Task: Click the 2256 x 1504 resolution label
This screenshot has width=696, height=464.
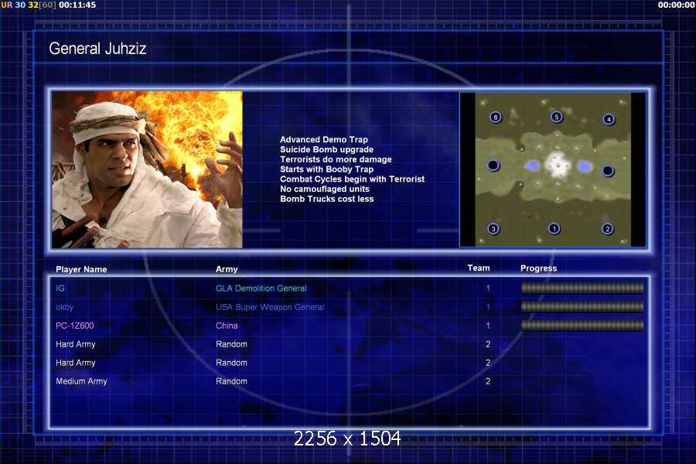Action: click(347, 438)
